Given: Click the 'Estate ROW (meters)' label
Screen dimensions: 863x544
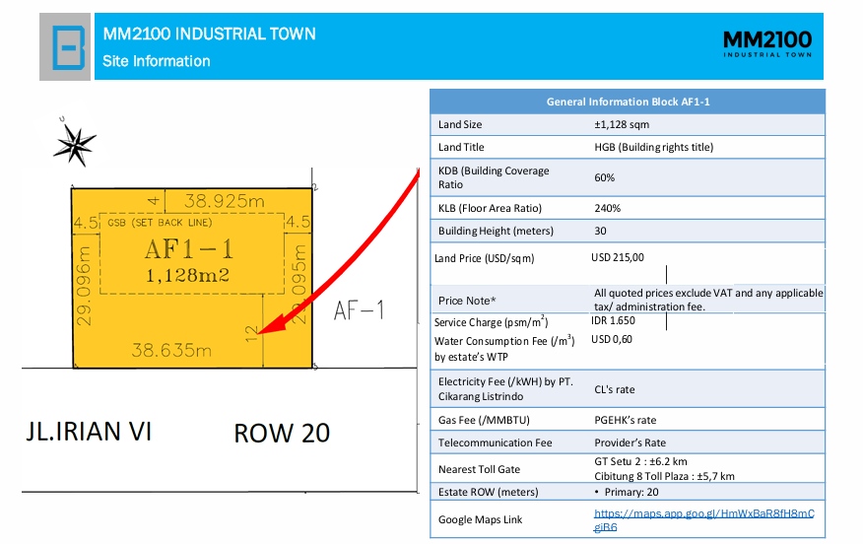Looking at the screenshot, I should click(x=489, y=492).
